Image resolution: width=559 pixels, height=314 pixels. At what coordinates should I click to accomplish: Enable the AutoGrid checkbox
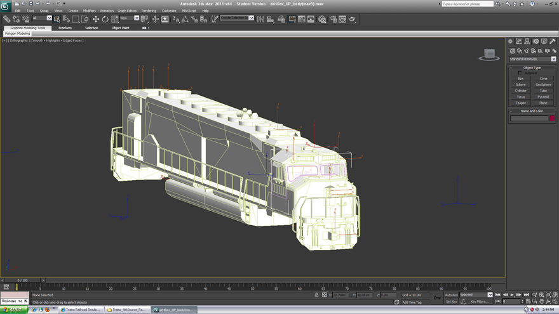point(520,72)
